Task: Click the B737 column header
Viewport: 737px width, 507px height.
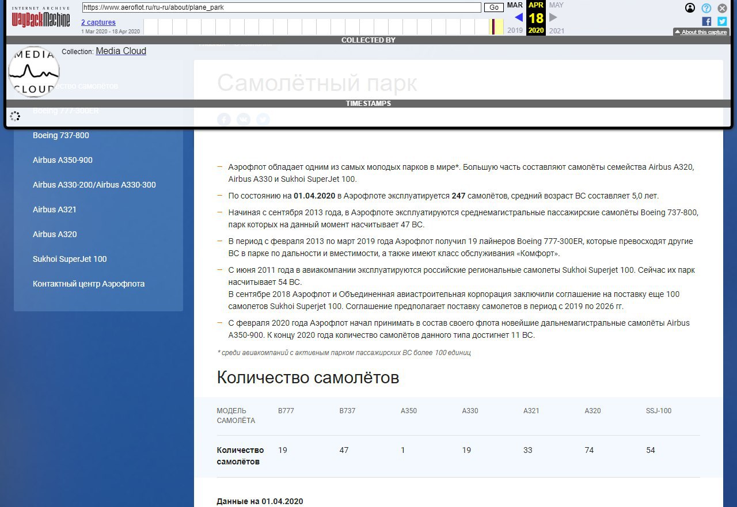Action: point(348,411)
